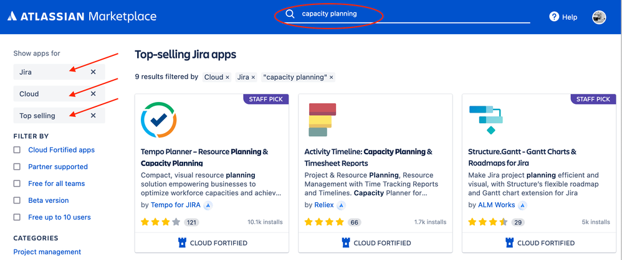Click the Structure.Gantt app logo

486,119
